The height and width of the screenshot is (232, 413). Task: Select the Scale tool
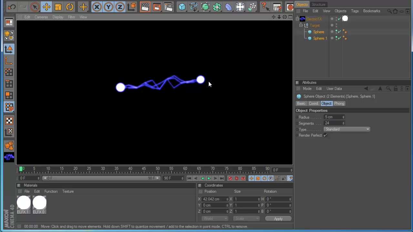coord(58,7)
